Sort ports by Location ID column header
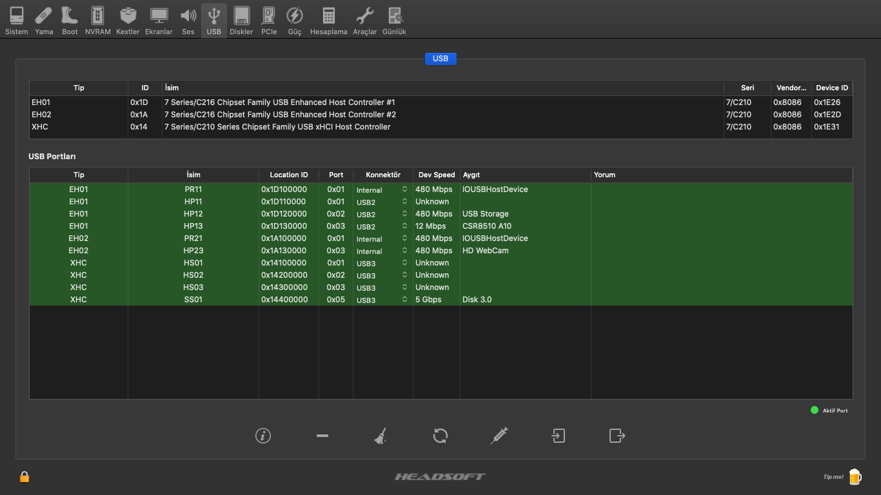 (288, 175)
